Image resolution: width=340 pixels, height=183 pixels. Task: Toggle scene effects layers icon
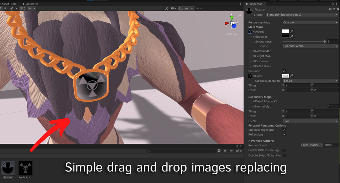[x=12, y=8]
